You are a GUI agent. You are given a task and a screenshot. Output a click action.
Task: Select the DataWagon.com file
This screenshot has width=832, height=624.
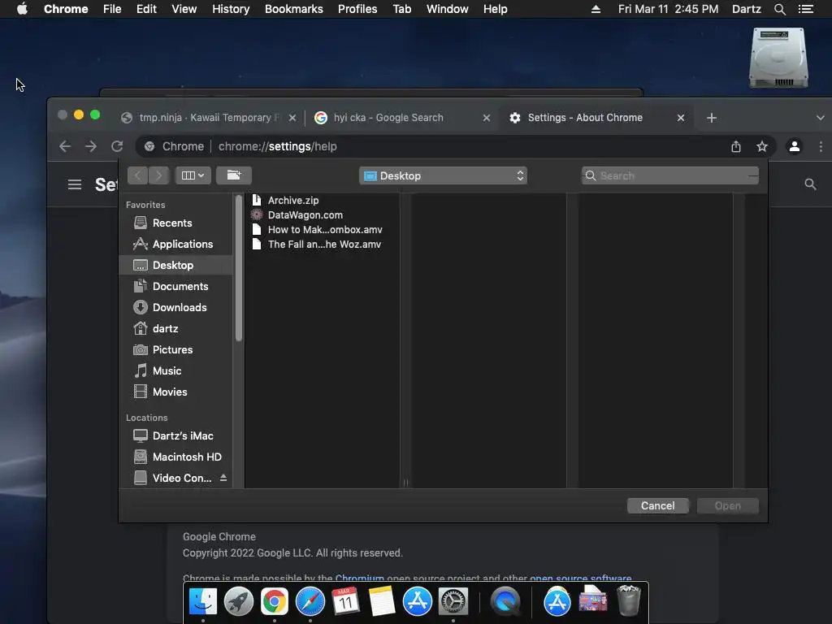[x=323, y=214]
